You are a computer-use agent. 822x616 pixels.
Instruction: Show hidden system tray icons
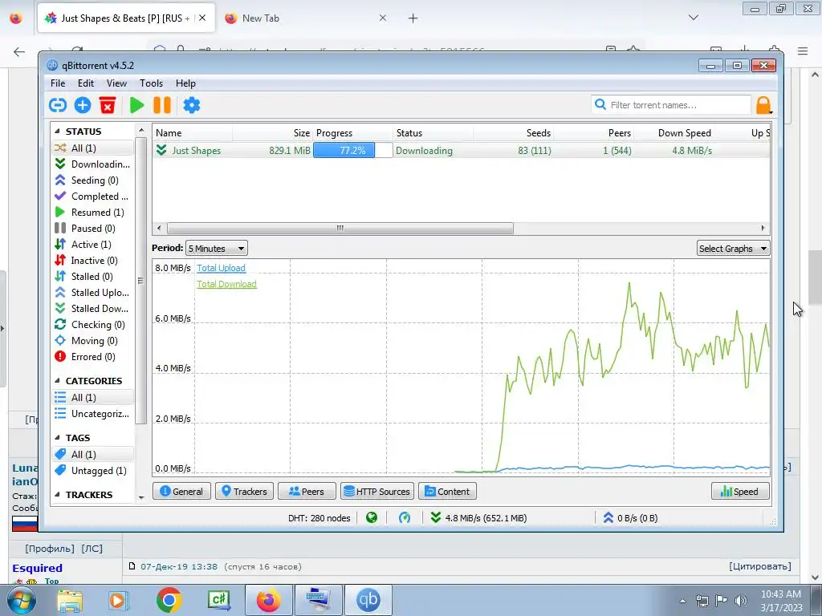[x=682, y=601]
